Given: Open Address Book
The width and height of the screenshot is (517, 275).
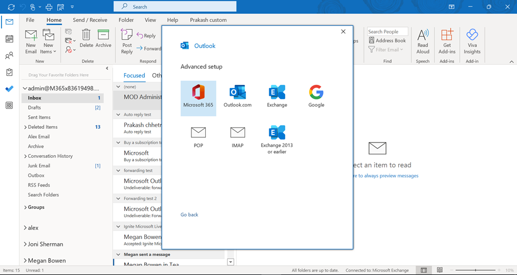Looking at the screenshot, I should [x=388, y=40].
